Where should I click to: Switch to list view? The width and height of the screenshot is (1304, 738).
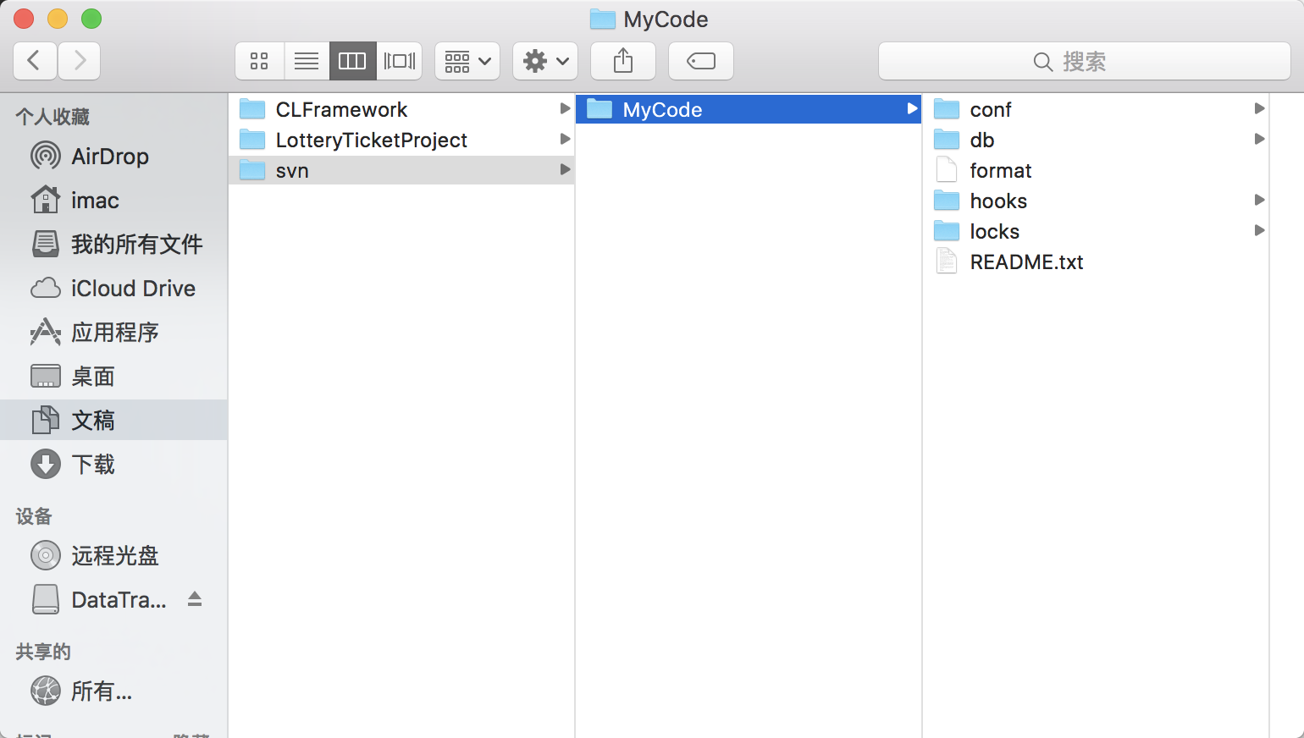click(x=307, y=61)
